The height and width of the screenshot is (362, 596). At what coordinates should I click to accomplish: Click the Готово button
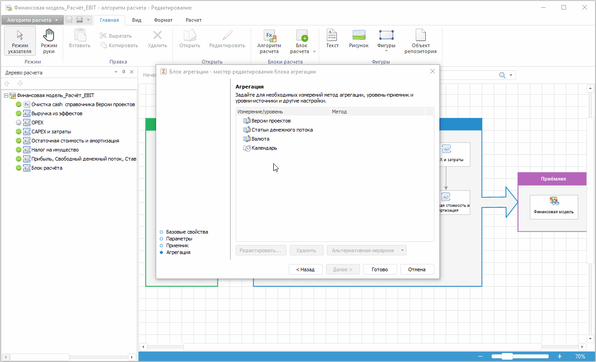(x=380, y=269)
